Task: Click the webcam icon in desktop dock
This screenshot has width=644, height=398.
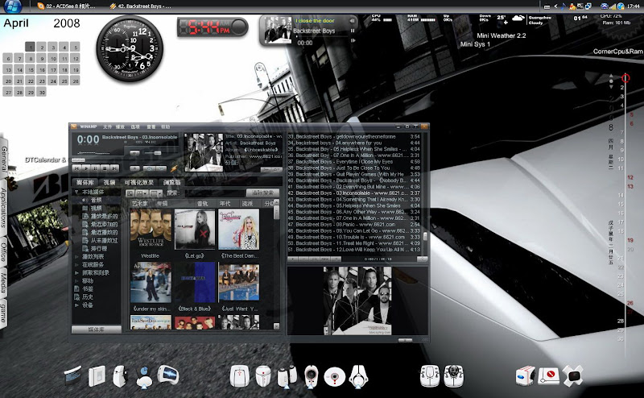Action: click(312, 376)
